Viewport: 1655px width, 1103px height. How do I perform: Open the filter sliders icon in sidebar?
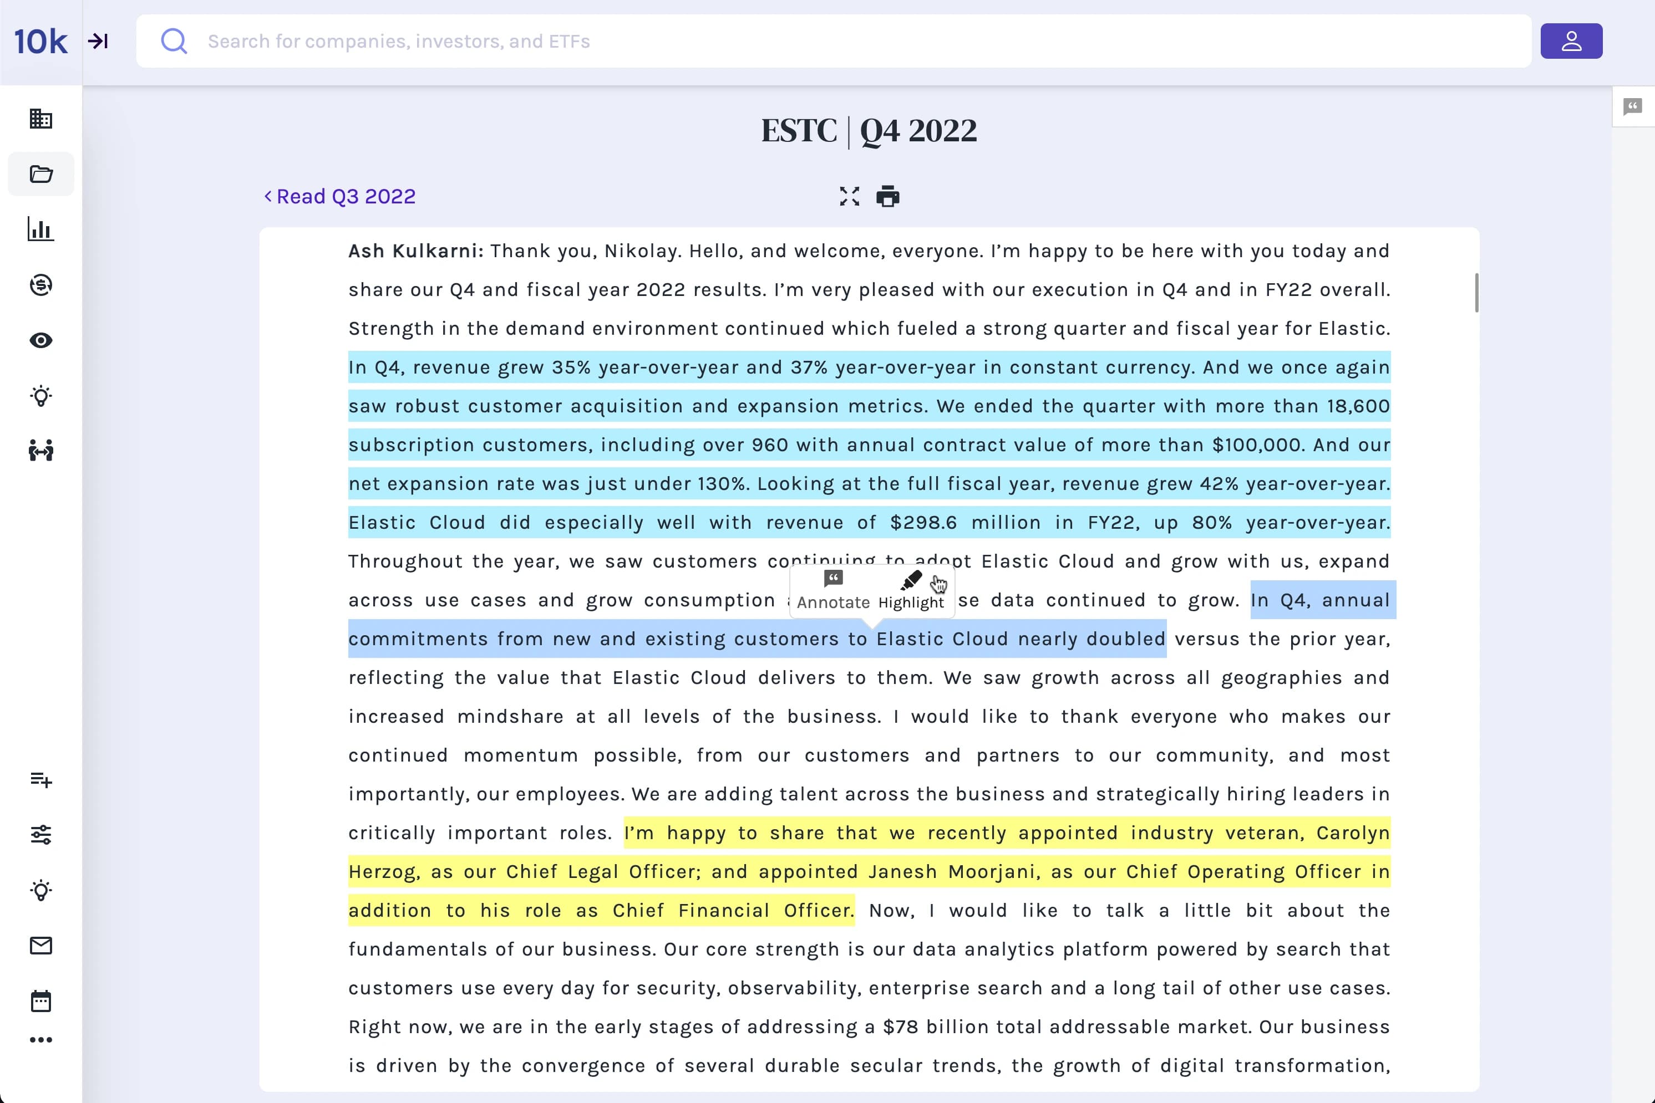(x=41, y=834)
